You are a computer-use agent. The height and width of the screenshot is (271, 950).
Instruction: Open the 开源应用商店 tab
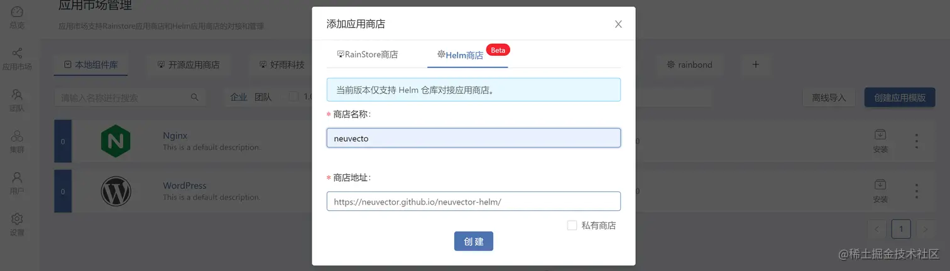(x=188, y=65)
